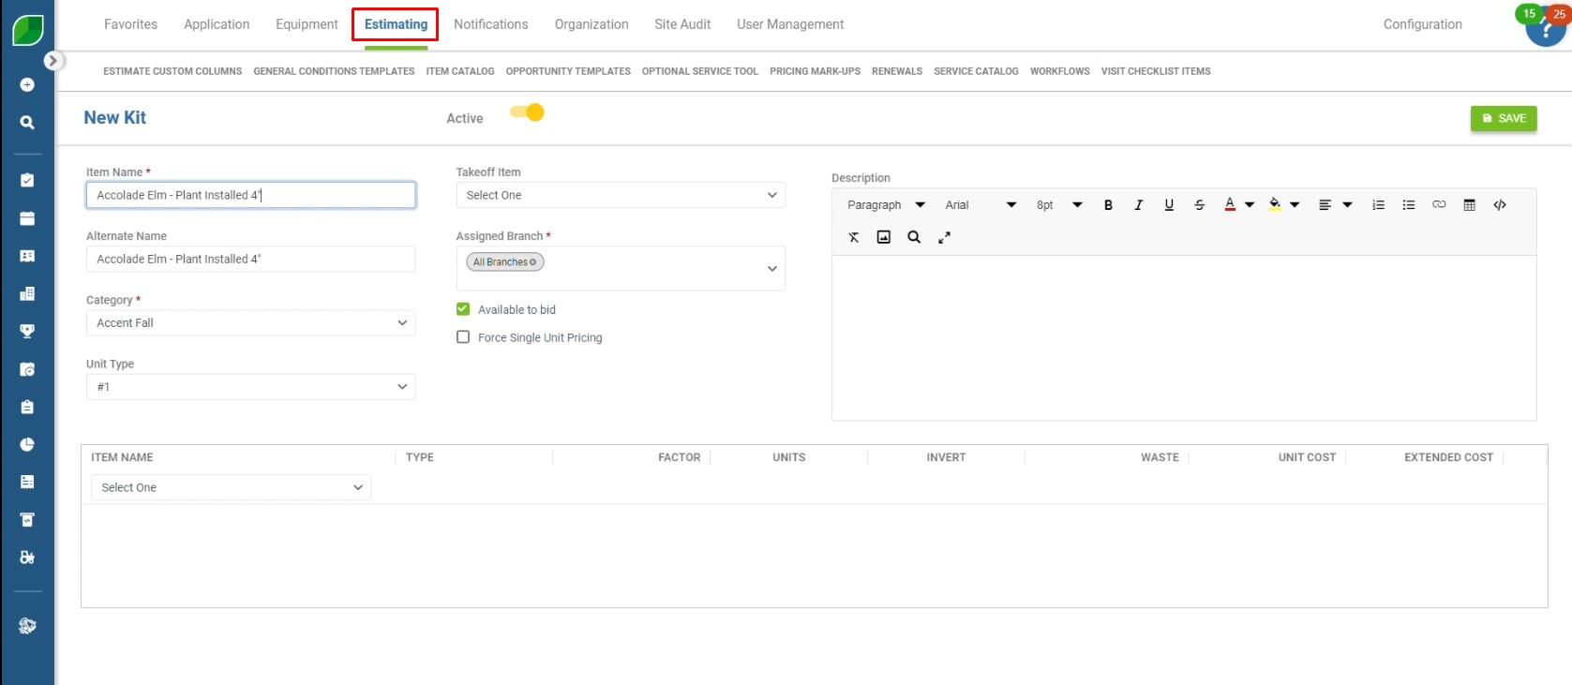This screenshot has height=685, width=1572.
Task: Insert a numbered list in Description
Action: (x=1378, y=205)
